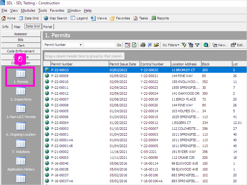
Task: Select permit P-16-00040
Action: (x=60, y=163)
